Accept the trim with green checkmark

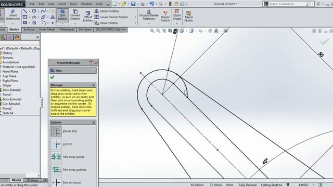[52, 77]
